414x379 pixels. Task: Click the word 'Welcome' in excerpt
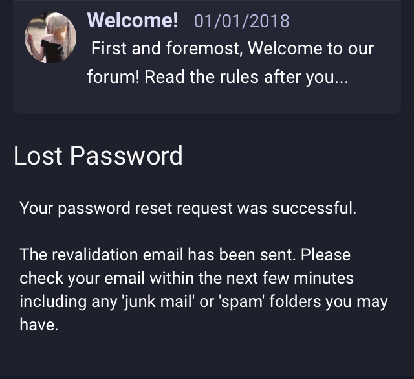point(285,49)
